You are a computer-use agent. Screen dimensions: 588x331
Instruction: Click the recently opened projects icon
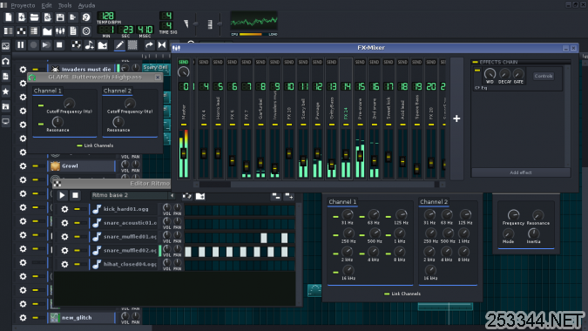click(47, 17)
